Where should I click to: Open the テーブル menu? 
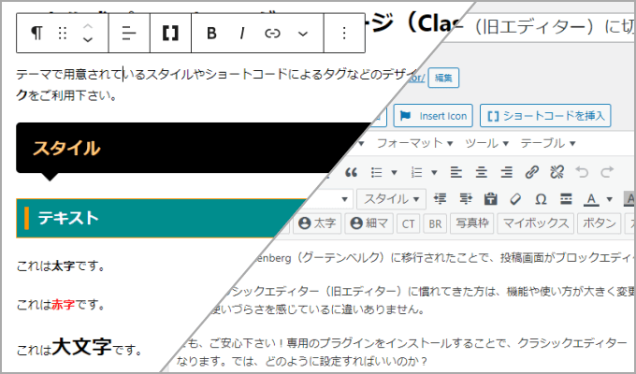[548, 143]
